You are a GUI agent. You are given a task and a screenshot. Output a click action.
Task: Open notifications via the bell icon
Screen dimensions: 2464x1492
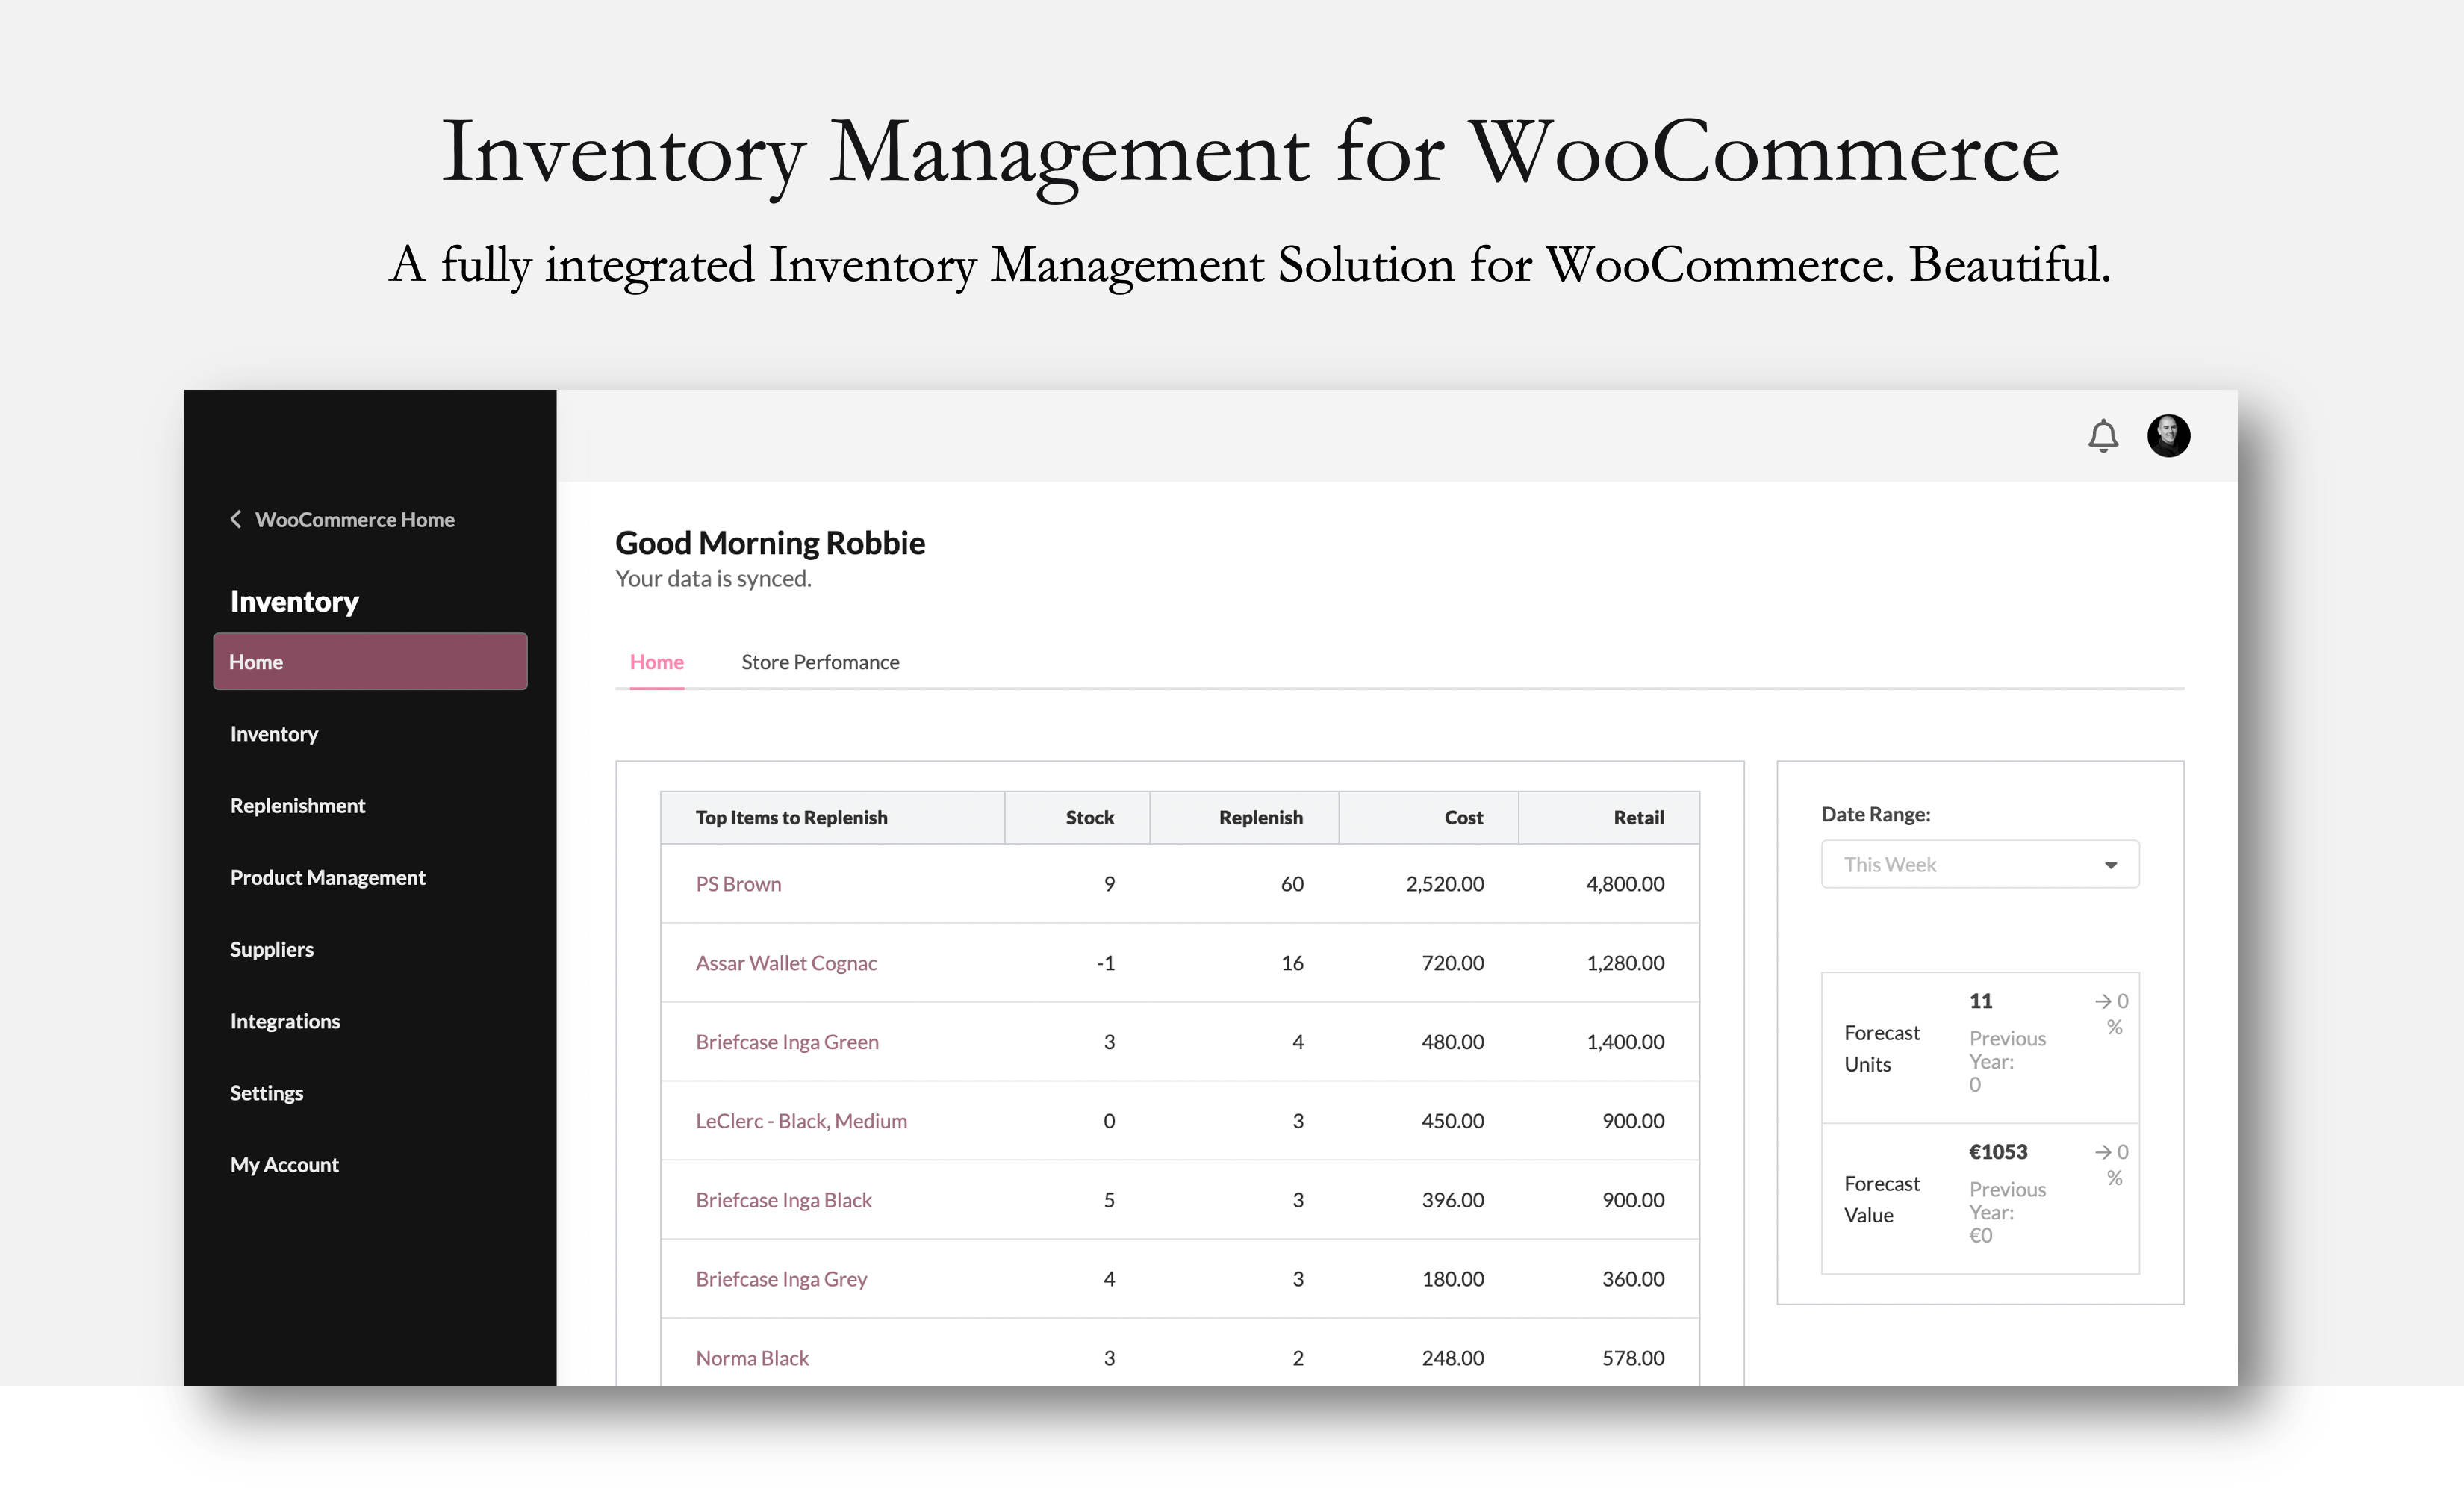2102,436
